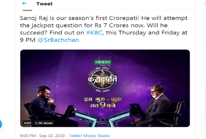Go back using the blue arrow icon
206x139 pixels.
24,3
